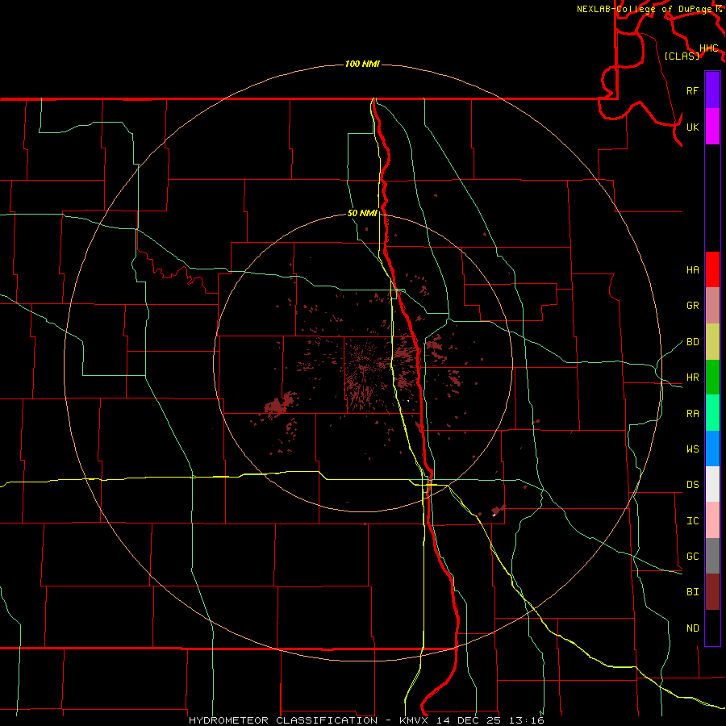The height and width of the screenshot is (726, 726).
Task: Click the 'BD' legend label
Action: tap(692, 342)
